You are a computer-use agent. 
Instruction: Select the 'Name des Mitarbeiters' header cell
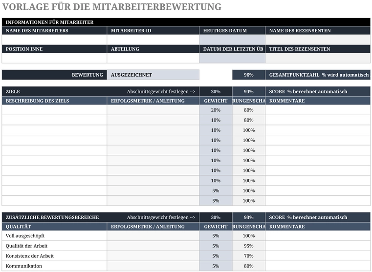(x=54, y=31)
